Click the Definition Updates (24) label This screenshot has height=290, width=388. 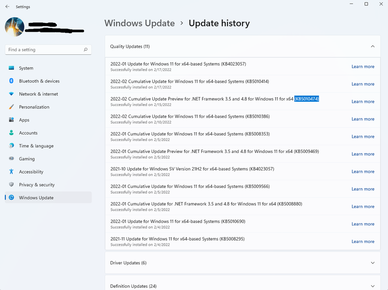coord(133,286)
